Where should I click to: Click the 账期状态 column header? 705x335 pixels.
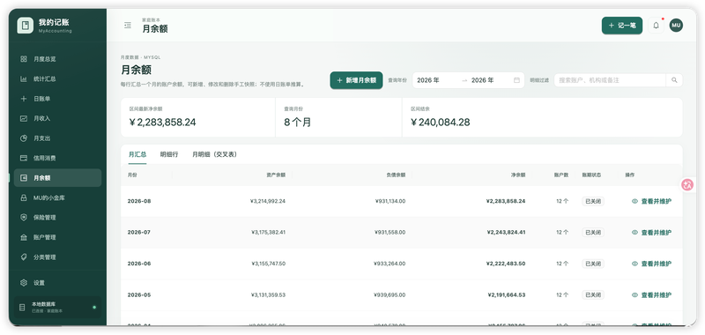591,175
